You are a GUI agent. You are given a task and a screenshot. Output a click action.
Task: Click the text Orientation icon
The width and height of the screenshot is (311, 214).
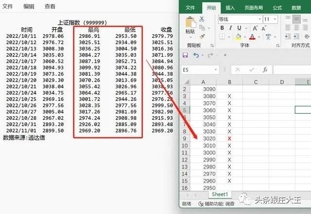coord(307,37)
